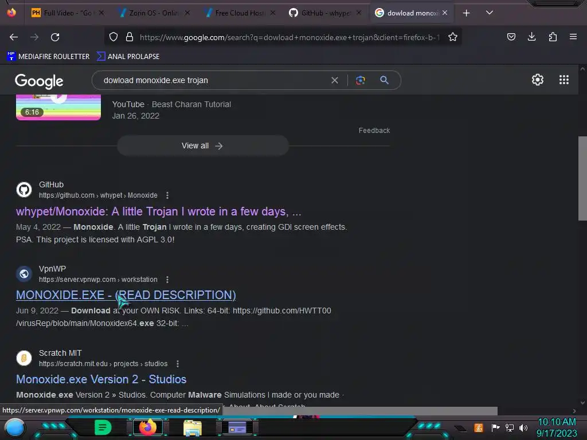Open the MEDIAFIRE ROULETTER bookmark
587x440 pixels.
pos(48,57)
